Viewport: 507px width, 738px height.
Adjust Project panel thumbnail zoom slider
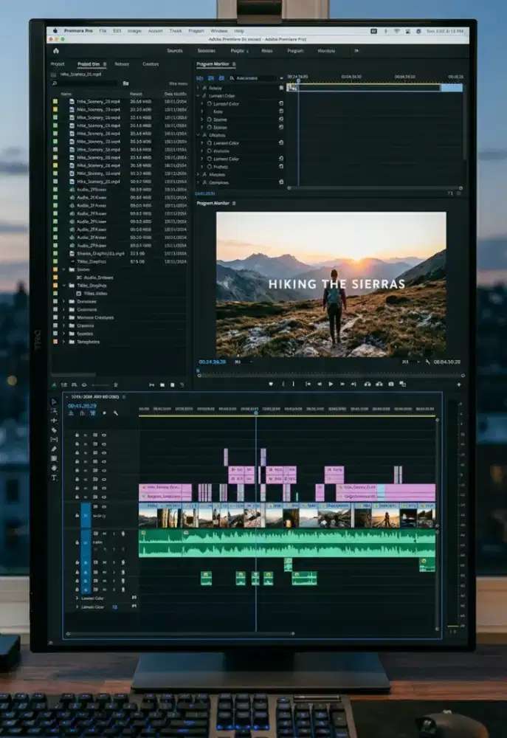point(101,385)
